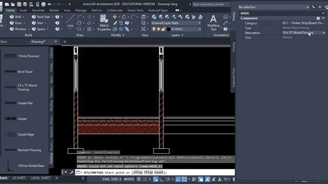
Task: Switch to the Start file tab
Action: (x=4, y=42)
